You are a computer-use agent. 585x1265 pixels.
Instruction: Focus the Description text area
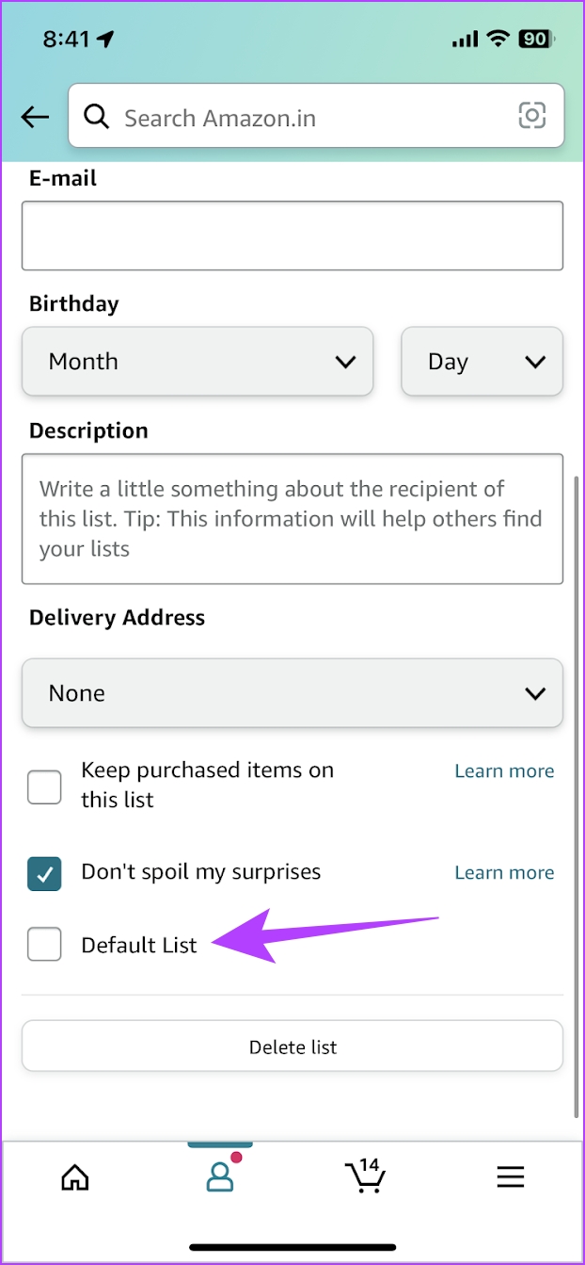click(292, 519)
